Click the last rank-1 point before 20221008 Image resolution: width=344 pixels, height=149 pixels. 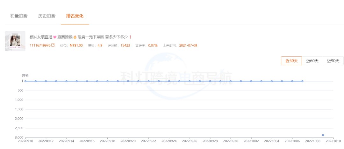click(x=302, y=81)
